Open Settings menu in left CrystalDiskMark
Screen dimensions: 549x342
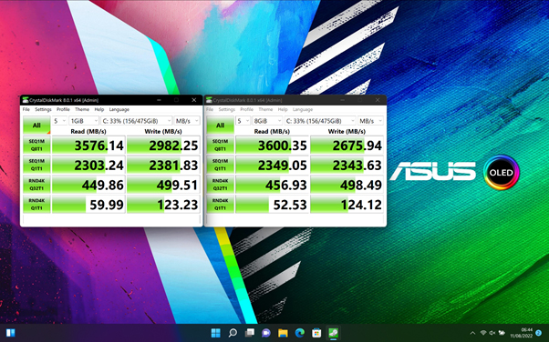coord(43,109)
